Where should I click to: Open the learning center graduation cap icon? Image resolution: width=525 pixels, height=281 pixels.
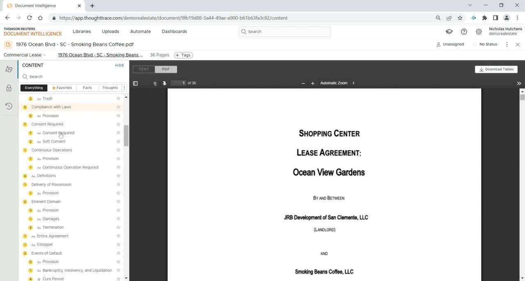pos(449,31)
